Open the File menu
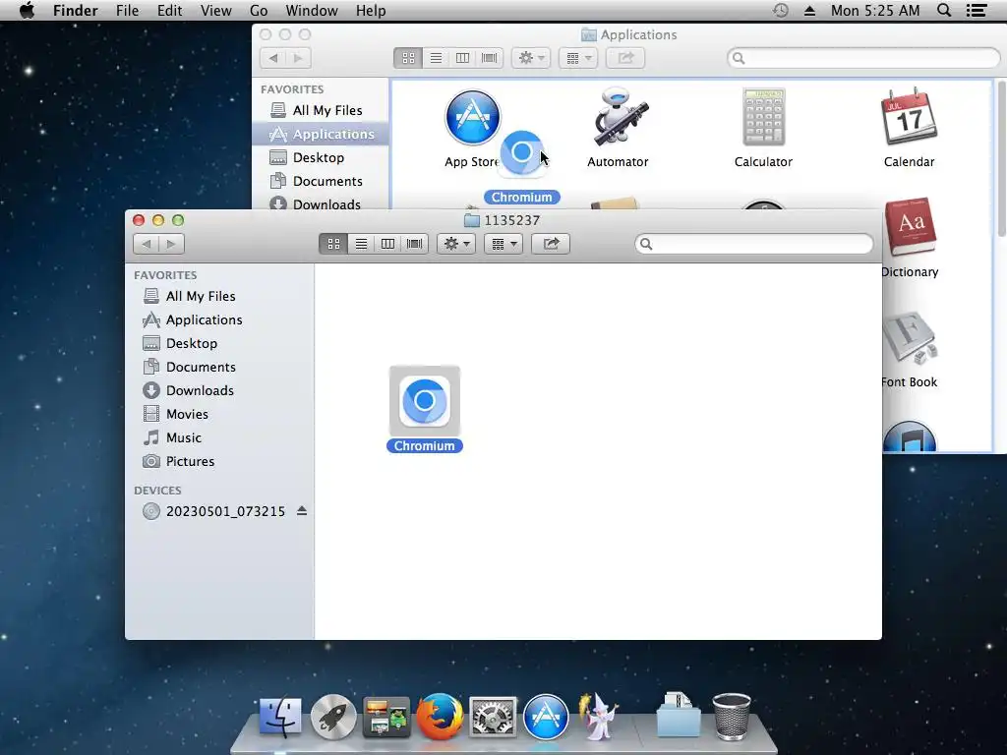1007x755 pixels. pyautogui.click(x=127, y=11)
